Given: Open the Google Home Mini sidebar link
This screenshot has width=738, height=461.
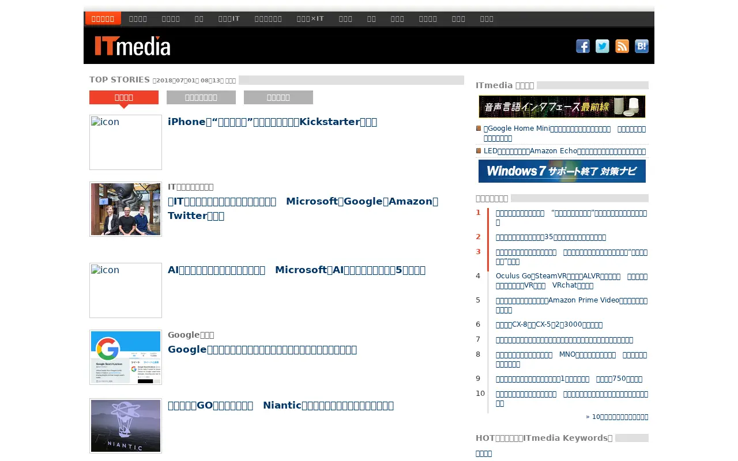Looking at the screenshot, I should click(x=564, y=133).
